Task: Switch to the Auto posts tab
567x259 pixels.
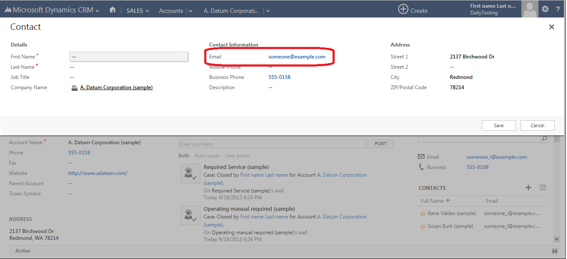Action: (207, 156)
